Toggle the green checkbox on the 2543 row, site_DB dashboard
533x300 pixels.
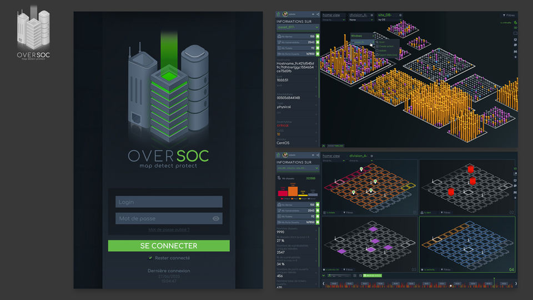(318, 42)
